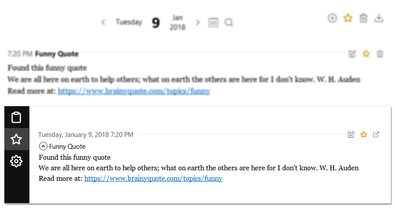Collapse the Funny Quote entry

click(43, 146)
